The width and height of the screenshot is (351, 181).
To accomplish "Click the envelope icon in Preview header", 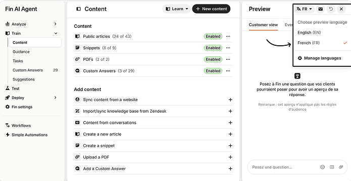I will tap(321, 9).
